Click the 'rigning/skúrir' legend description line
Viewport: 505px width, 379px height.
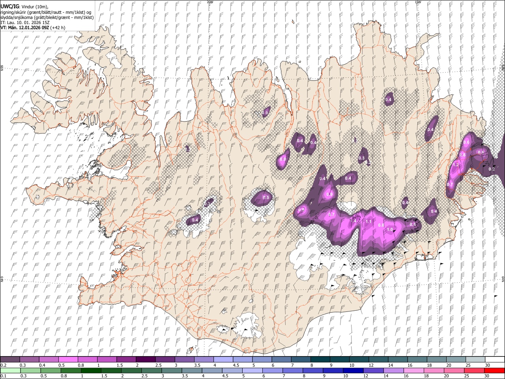coord(46,12)
